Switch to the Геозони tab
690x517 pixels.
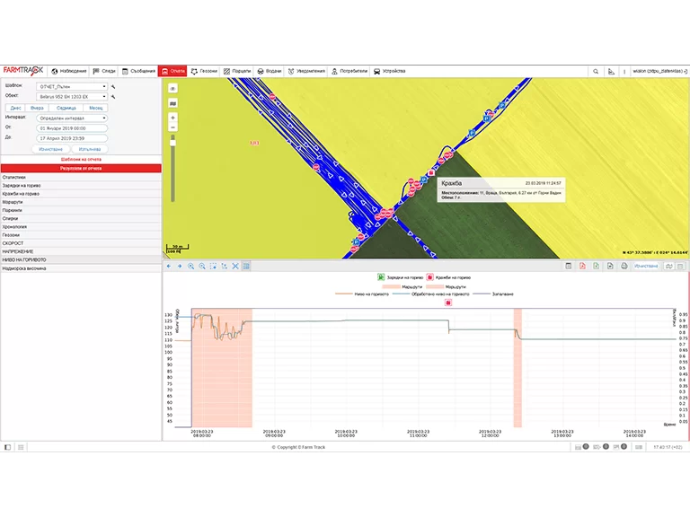coord(204,71)
